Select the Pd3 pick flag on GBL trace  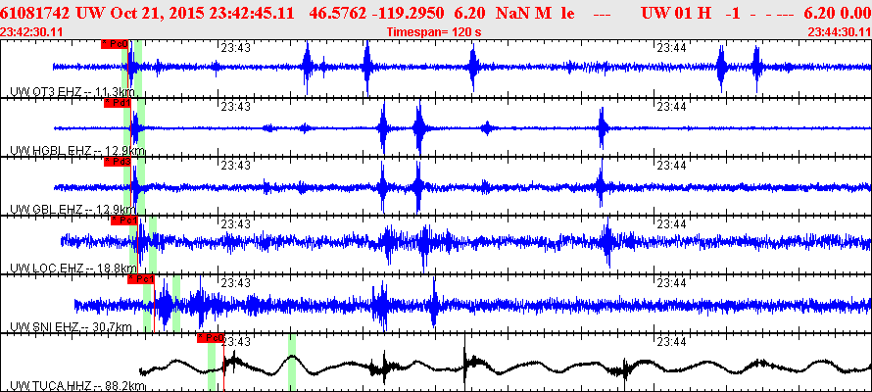(x=118, y=162)
